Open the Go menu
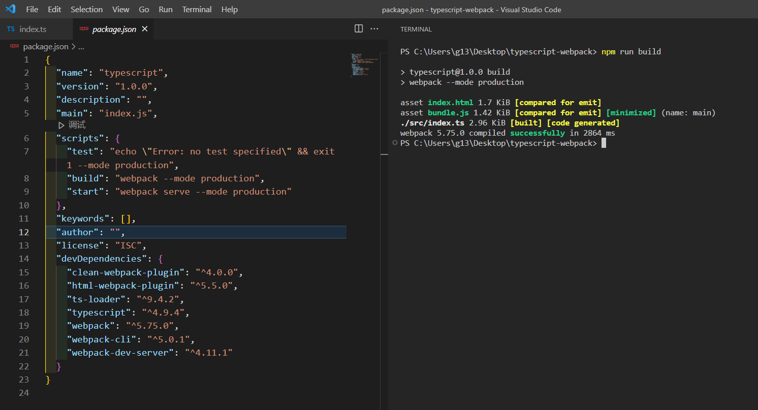The width and height of the screenshot is (758, 410). click(x=144, y=10)
